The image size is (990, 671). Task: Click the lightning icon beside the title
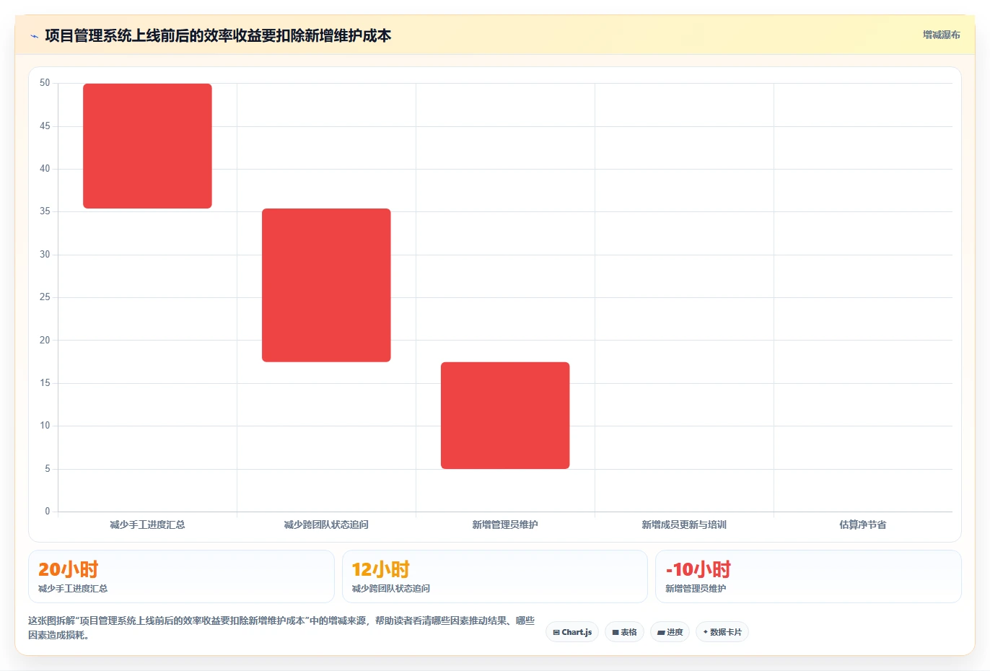point(34,36)
